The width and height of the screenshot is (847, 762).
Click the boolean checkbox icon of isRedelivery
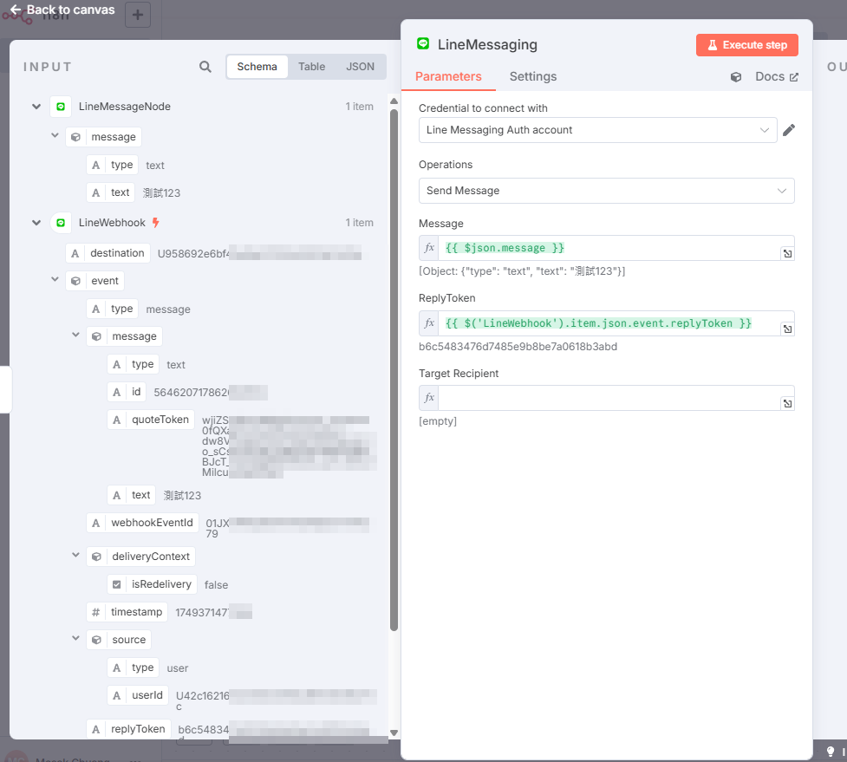click(x=117, y=584)
